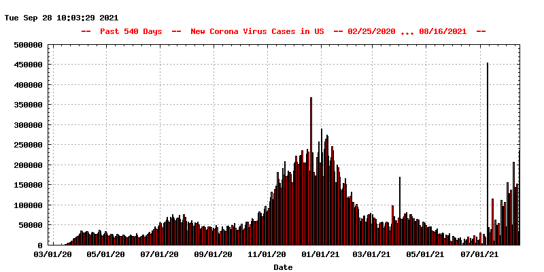
Task: Click the x-axis label 03/01/21
Action: coord(372,254)
